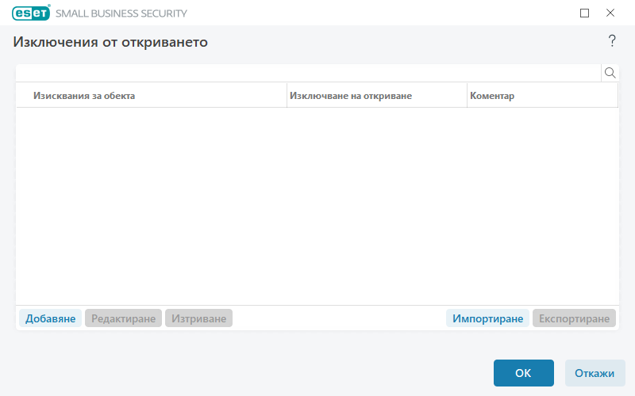Sort by Коментар column header
This screenshot has height=396, width=635.
click(x=543, y=96)
